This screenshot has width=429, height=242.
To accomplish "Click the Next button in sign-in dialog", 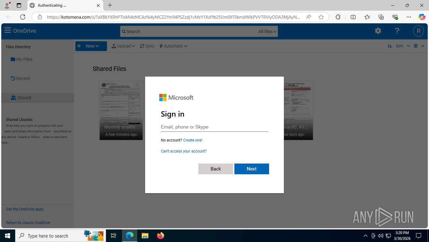I will coord(252,169).
